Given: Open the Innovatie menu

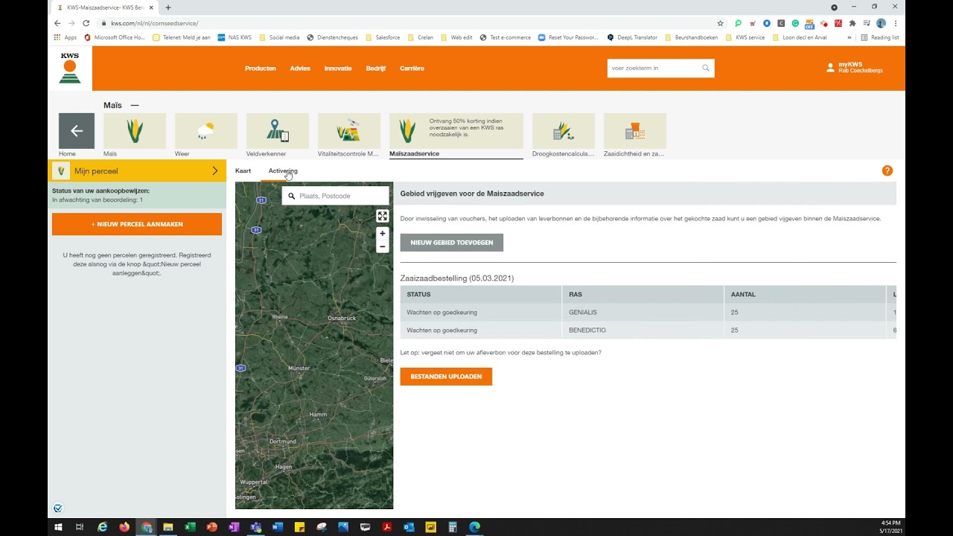Looking at the screenshot, I should (x=338, y=68).
